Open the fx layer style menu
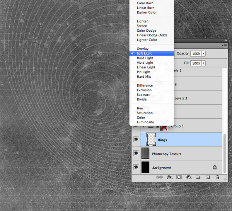Screen dimensions: 232x211 [169, 177]
